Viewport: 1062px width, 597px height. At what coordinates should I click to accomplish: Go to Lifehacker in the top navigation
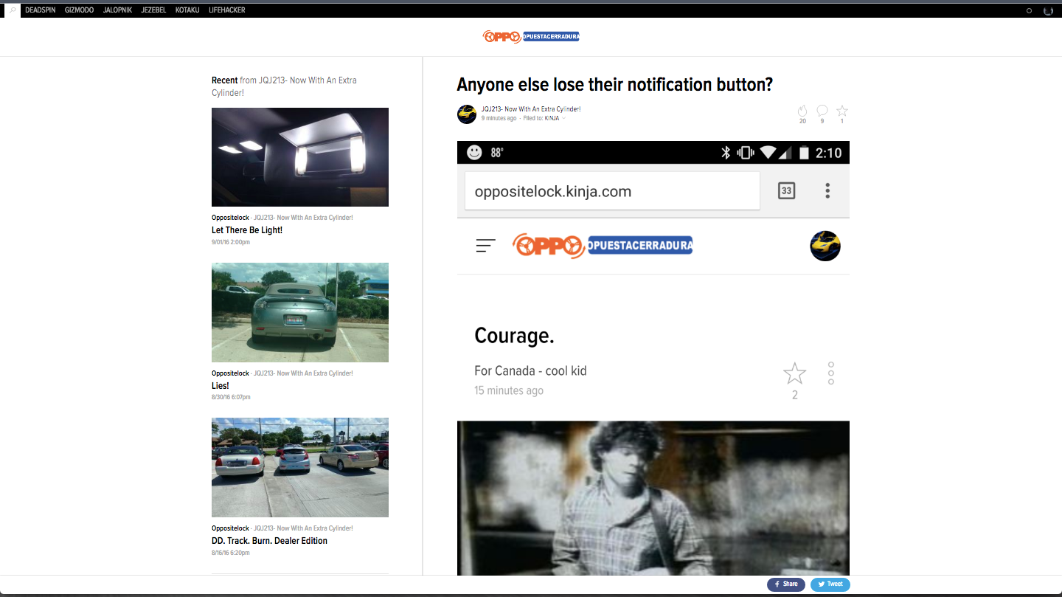tap(227, 10)
